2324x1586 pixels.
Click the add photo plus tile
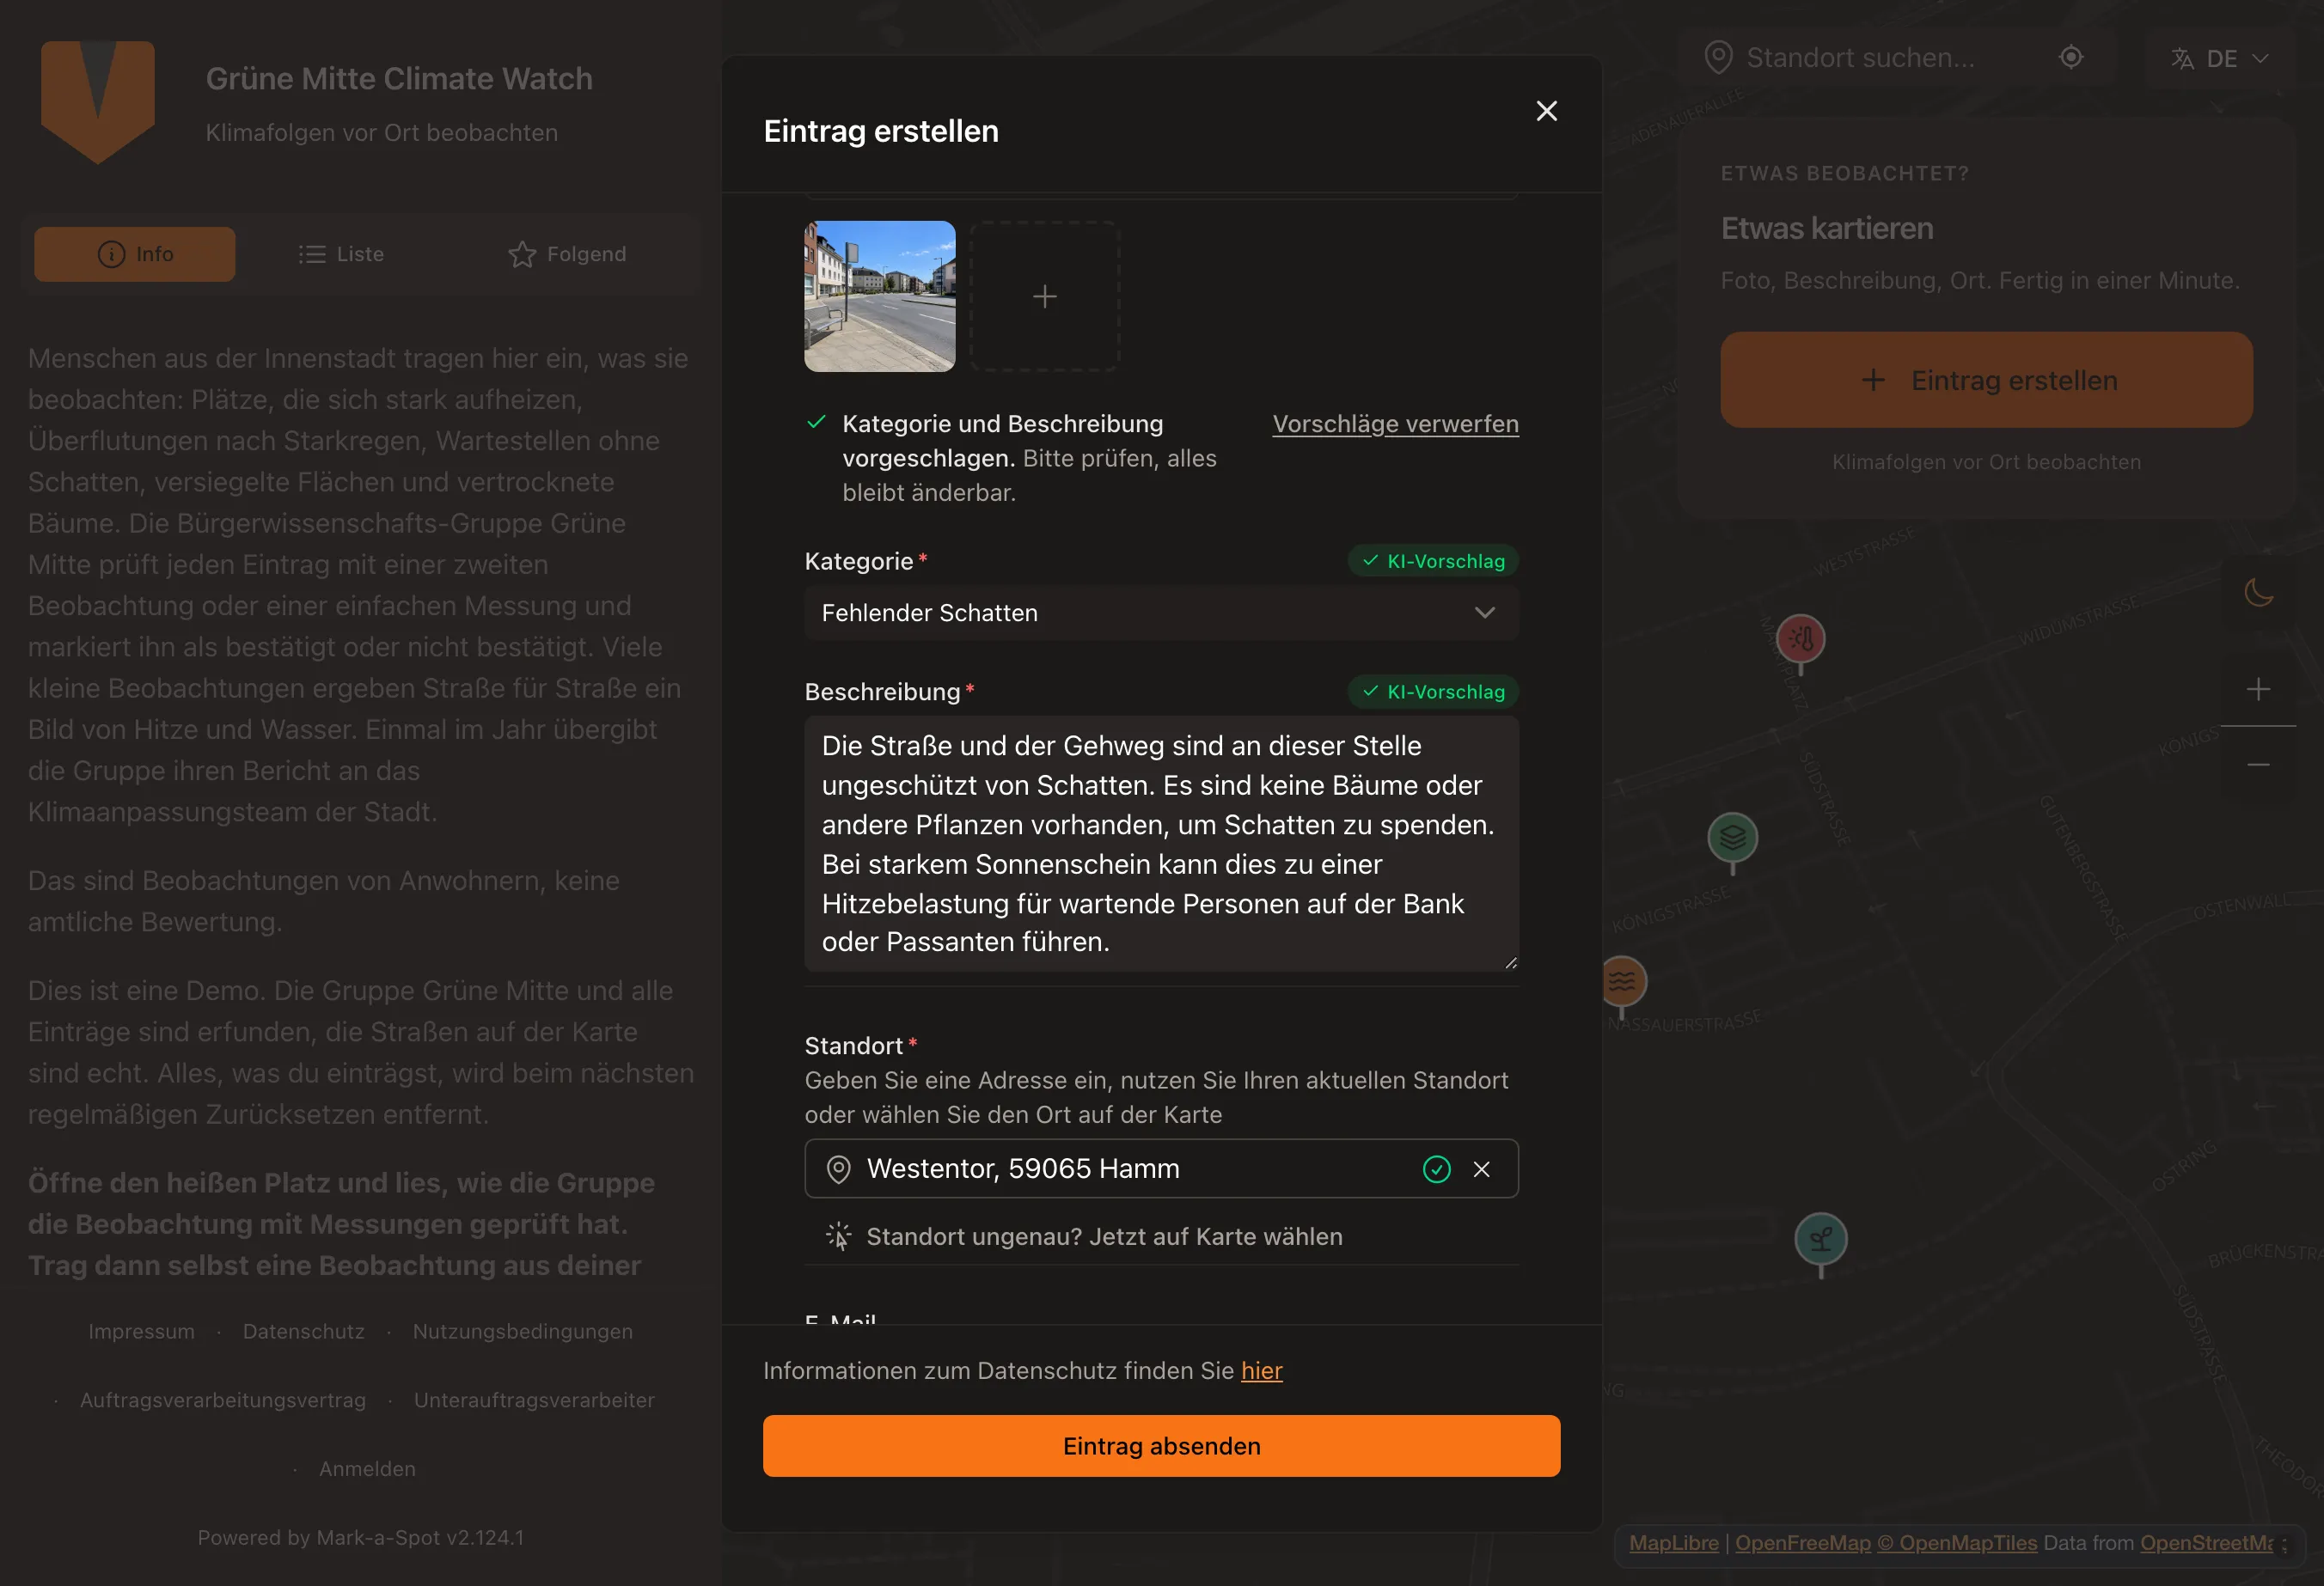pos(1044,296)
